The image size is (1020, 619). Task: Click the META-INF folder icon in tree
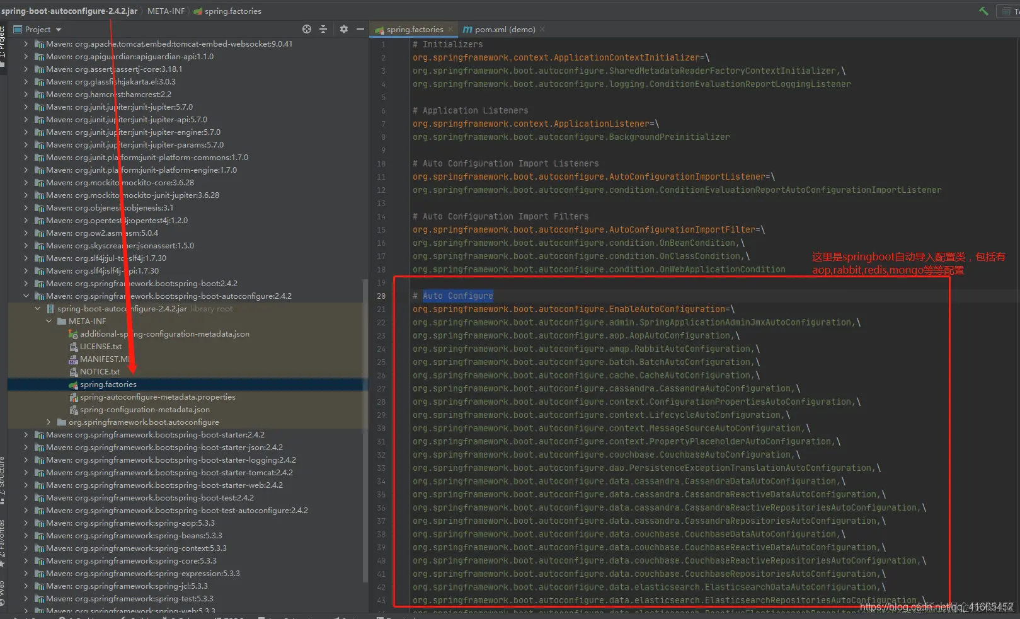62,321
